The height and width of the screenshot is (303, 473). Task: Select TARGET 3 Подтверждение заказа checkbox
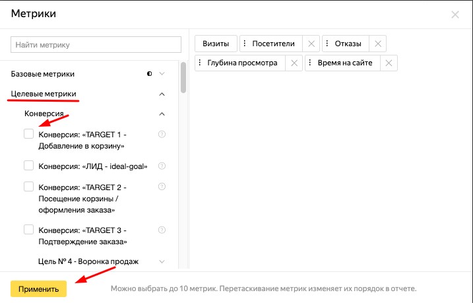click(x=28, y=230)
